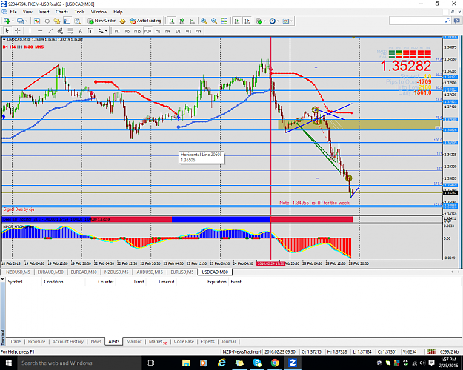Expand the templates dropdown arrow
Image resolution: width=463 pixels, height=370 pixels.
[291, 21]
